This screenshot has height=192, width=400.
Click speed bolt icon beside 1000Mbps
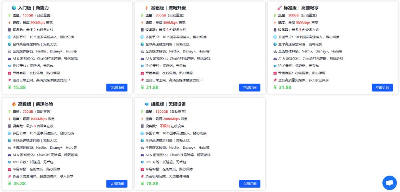(10, 119)
